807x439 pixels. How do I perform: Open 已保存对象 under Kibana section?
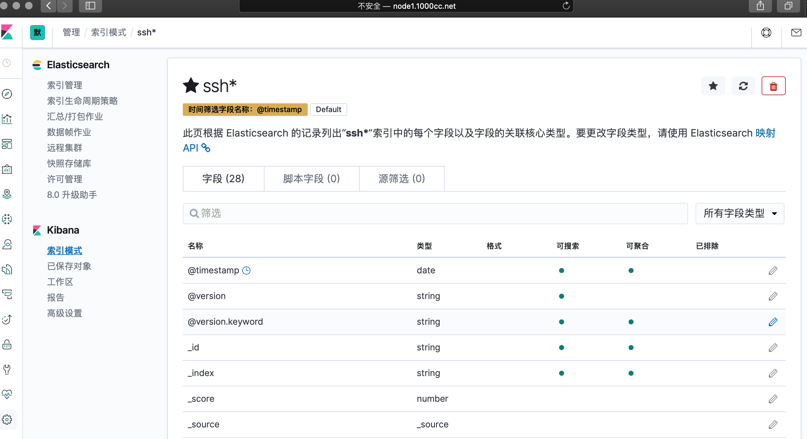pos(69,266)
